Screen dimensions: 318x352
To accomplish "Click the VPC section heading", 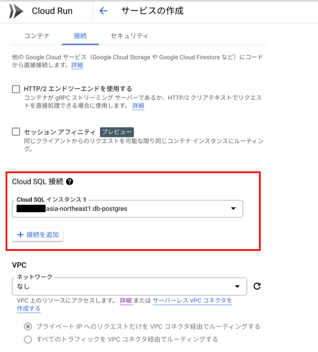I will 19,265.
